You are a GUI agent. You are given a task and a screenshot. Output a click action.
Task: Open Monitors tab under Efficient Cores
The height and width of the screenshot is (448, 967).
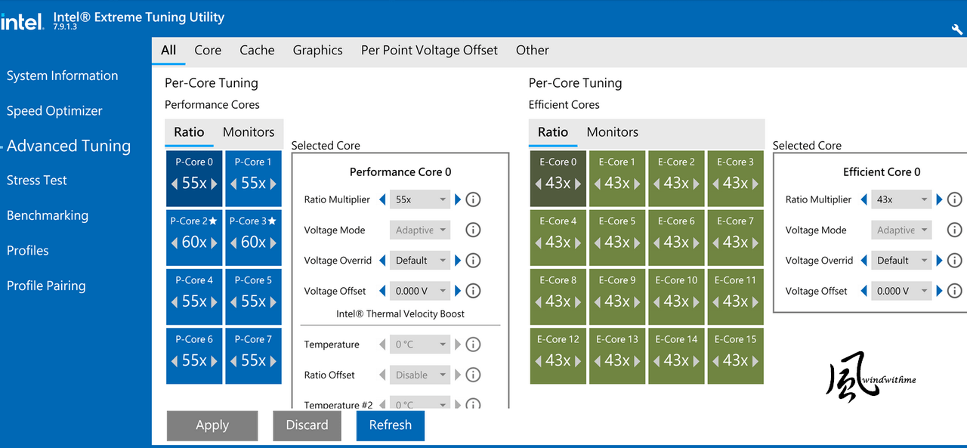pyautogui.click(x=612, y=132)
